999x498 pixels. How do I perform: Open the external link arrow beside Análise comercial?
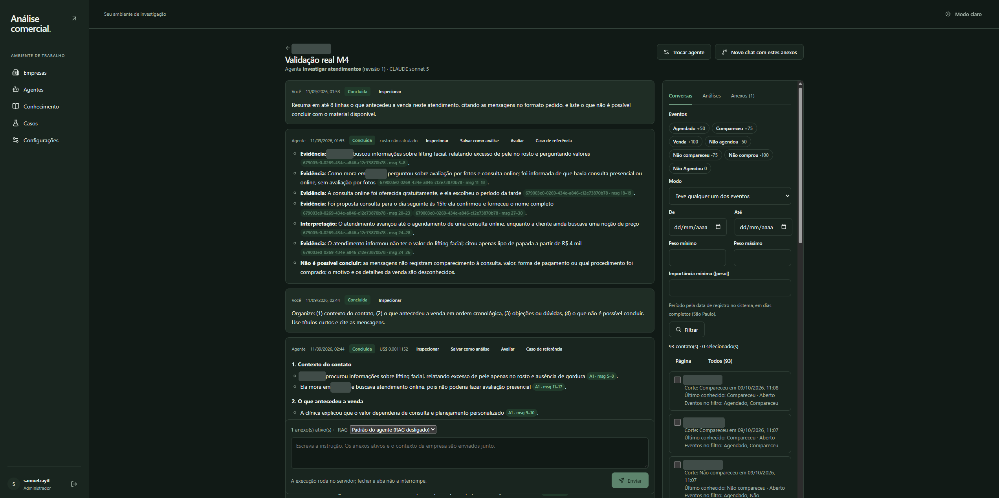tap(74, 18)
